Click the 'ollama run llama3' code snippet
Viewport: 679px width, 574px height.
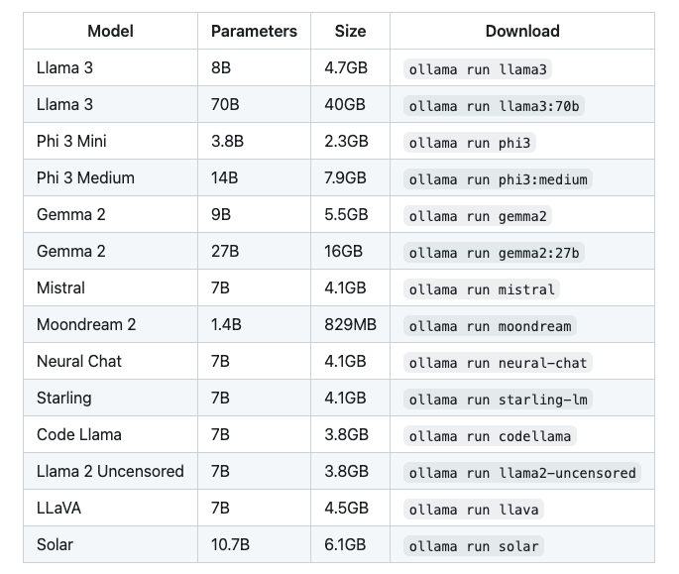pos(477,68)
